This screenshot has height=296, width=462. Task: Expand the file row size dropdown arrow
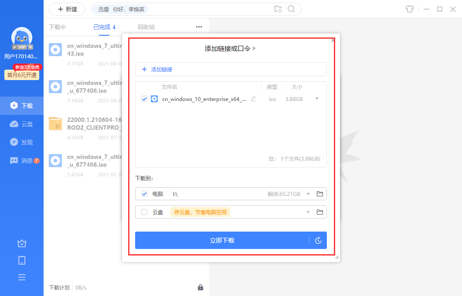click(317, 99)
